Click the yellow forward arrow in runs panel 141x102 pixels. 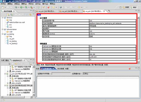(16, 64)
